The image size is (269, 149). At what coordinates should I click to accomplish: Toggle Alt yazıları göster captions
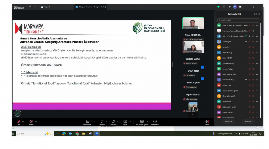click(x=142, y=122)
